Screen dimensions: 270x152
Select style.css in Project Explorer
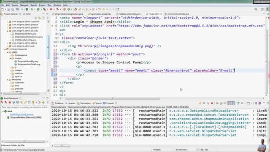(x=19, y=76)
